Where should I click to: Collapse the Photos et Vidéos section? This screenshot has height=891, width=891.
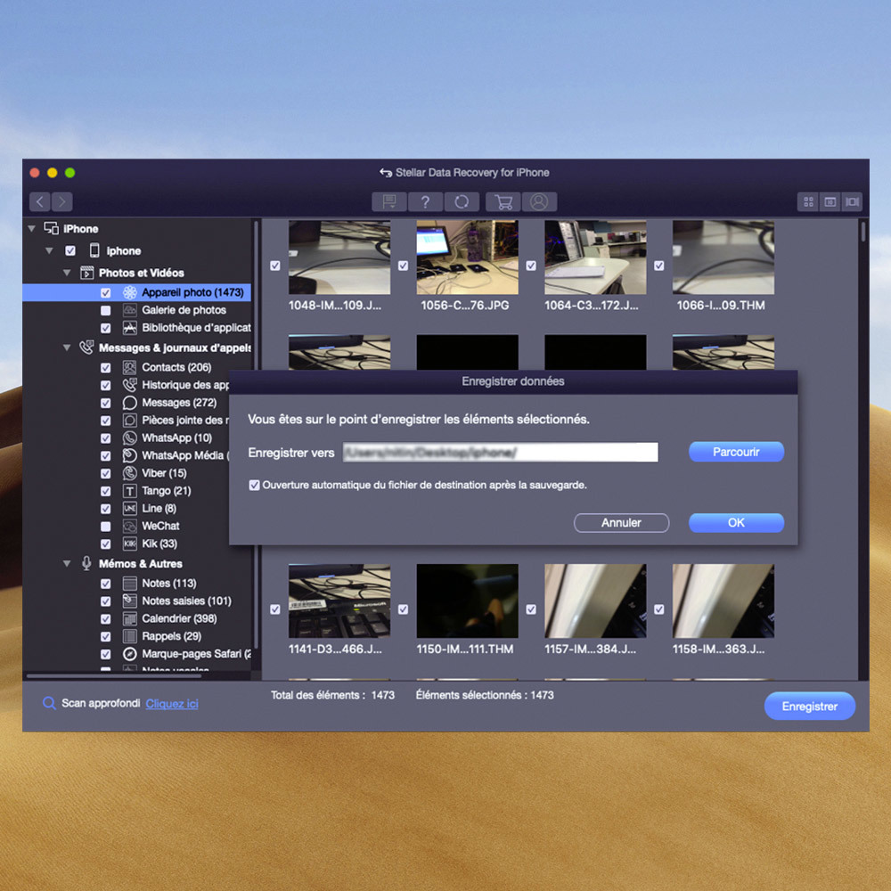(x=67, y=273)
